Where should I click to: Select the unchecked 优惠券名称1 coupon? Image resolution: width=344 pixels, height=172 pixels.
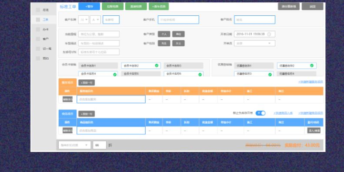click(x=254, y=65)
